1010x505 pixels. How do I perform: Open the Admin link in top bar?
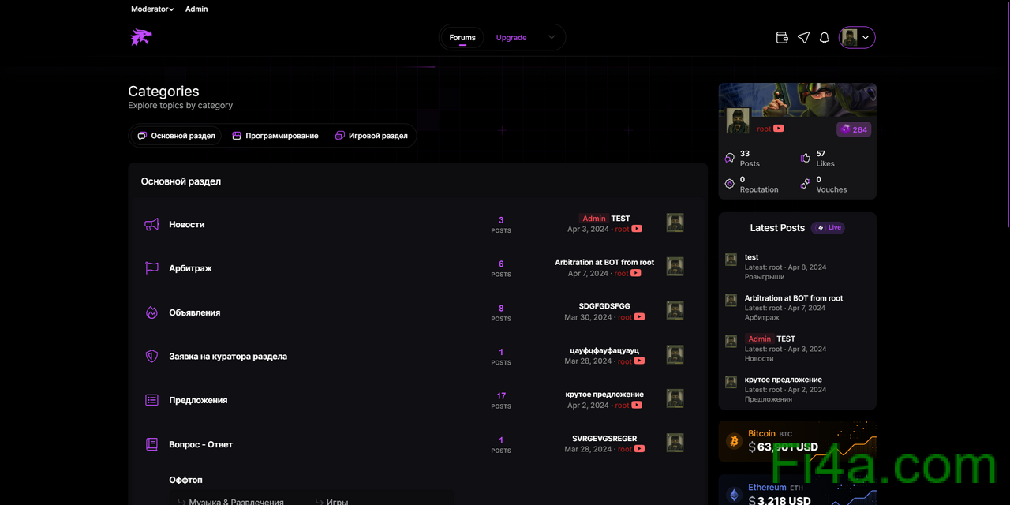(x=196, y=9)
